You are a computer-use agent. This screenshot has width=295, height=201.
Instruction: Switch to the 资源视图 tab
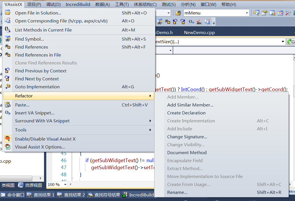click(x=30, y=185)
